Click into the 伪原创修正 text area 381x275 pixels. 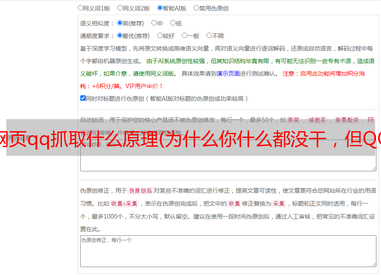coord(228,251)
